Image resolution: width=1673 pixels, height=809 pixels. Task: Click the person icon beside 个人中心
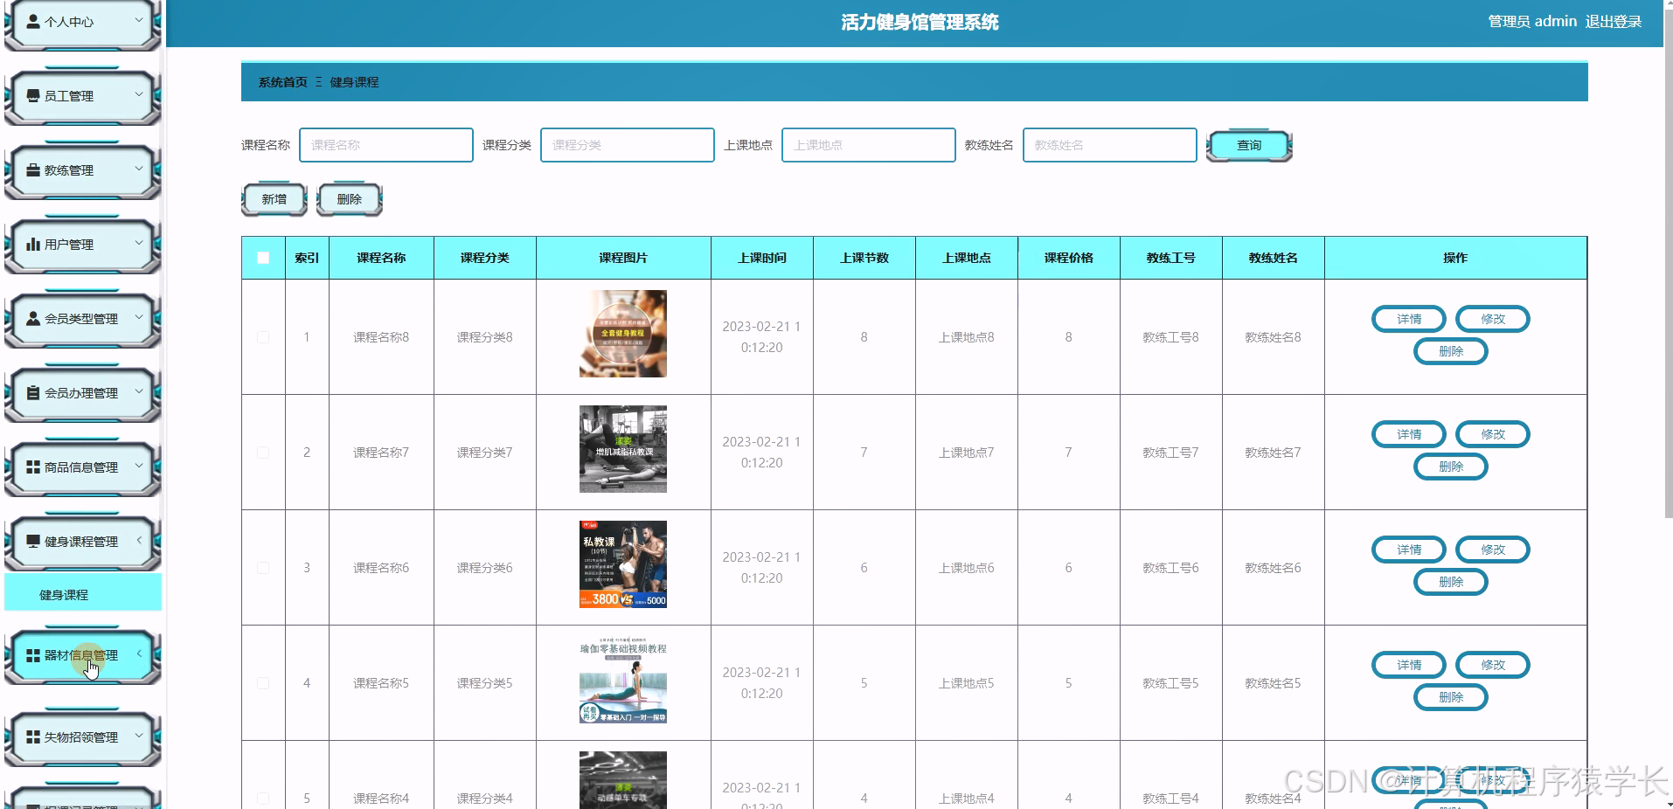click(33, 22)
